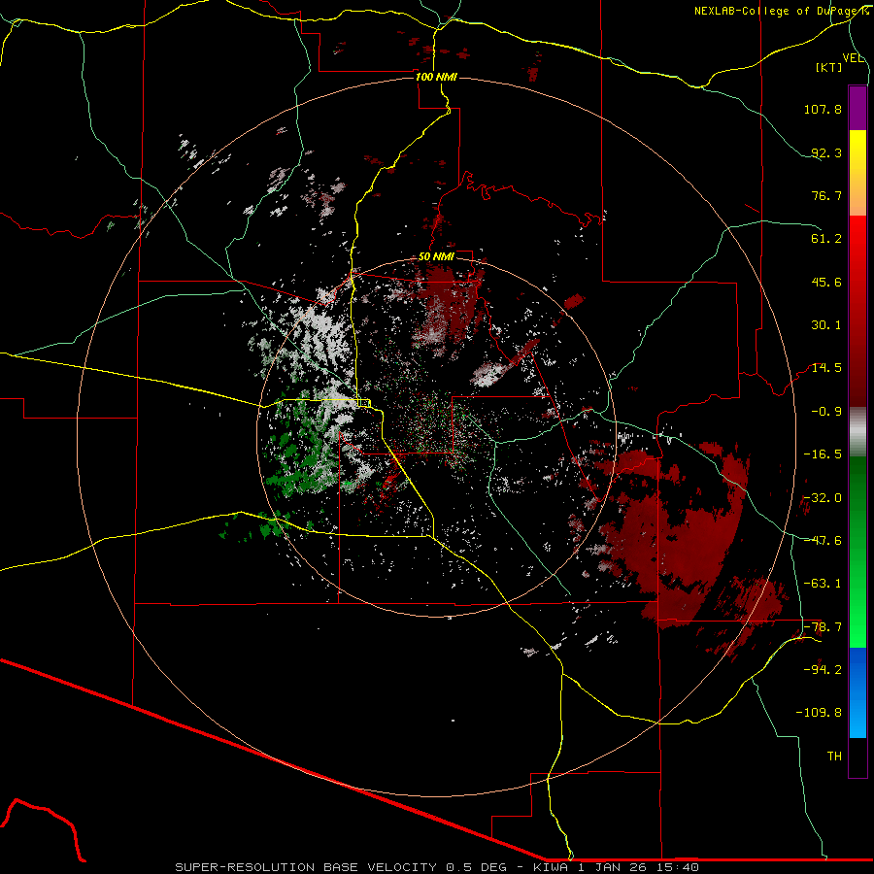
Task: Click the -78.7 velocity label
Action: click(x=823, y=627)
